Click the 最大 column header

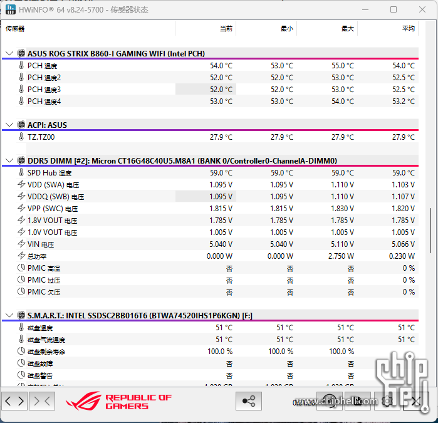pyautogui.click(x=327, y=28)
